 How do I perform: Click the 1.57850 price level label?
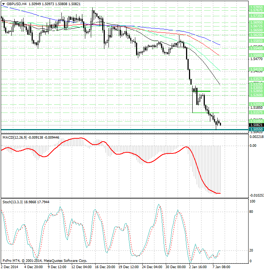[x=256, y=7]
